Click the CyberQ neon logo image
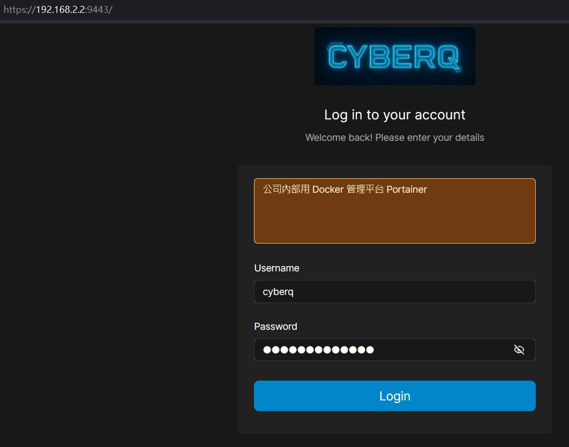Viewport: 569px width, 447px height. pyautogui.click(x=394, y=56)
